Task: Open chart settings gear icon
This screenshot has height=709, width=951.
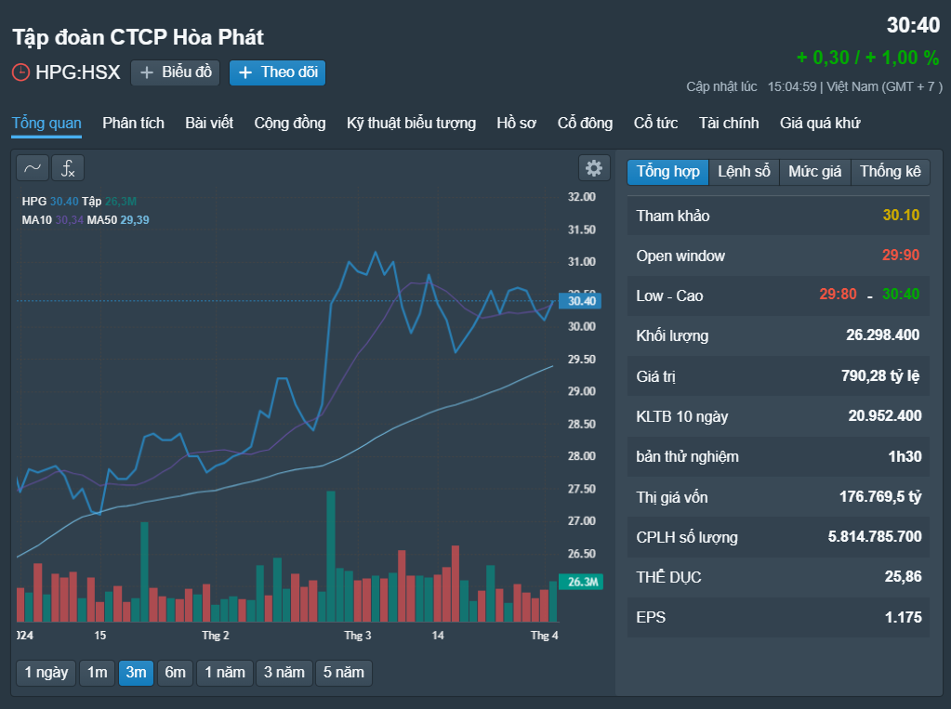Action: (594, 168)
